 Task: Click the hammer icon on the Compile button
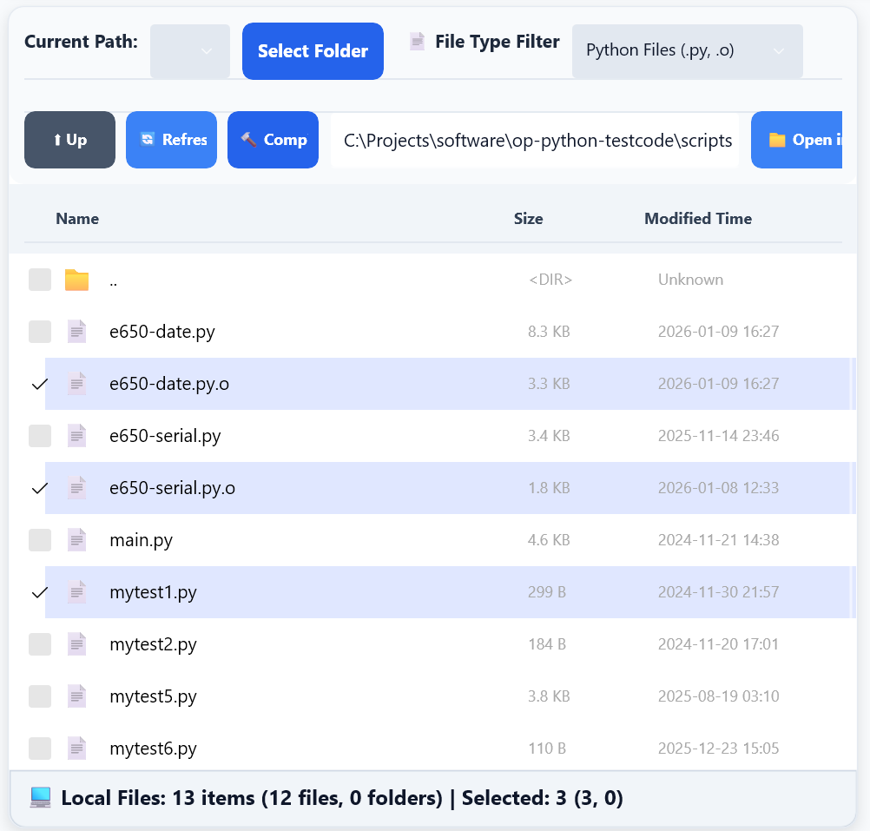click(x=249, y=139)
